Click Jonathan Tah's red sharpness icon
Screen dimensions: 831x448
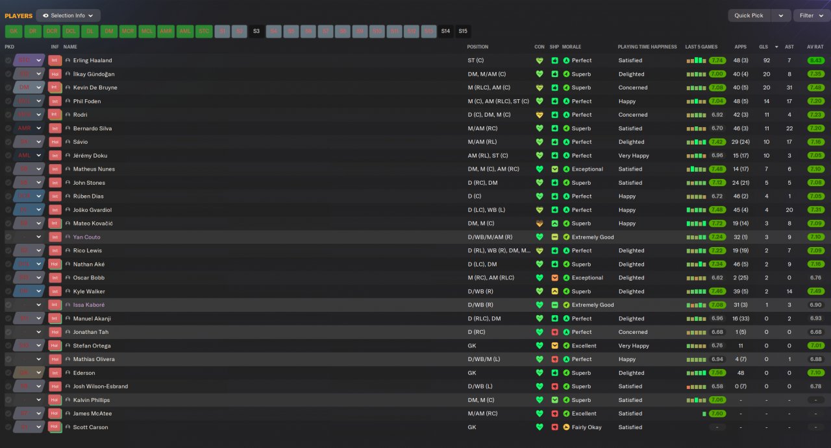point(554,332)
